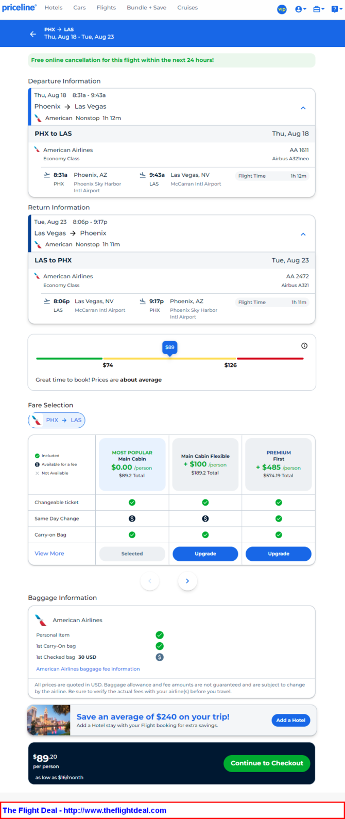
Task: Collapse the return flight details
Action: (x=303, y=234)
